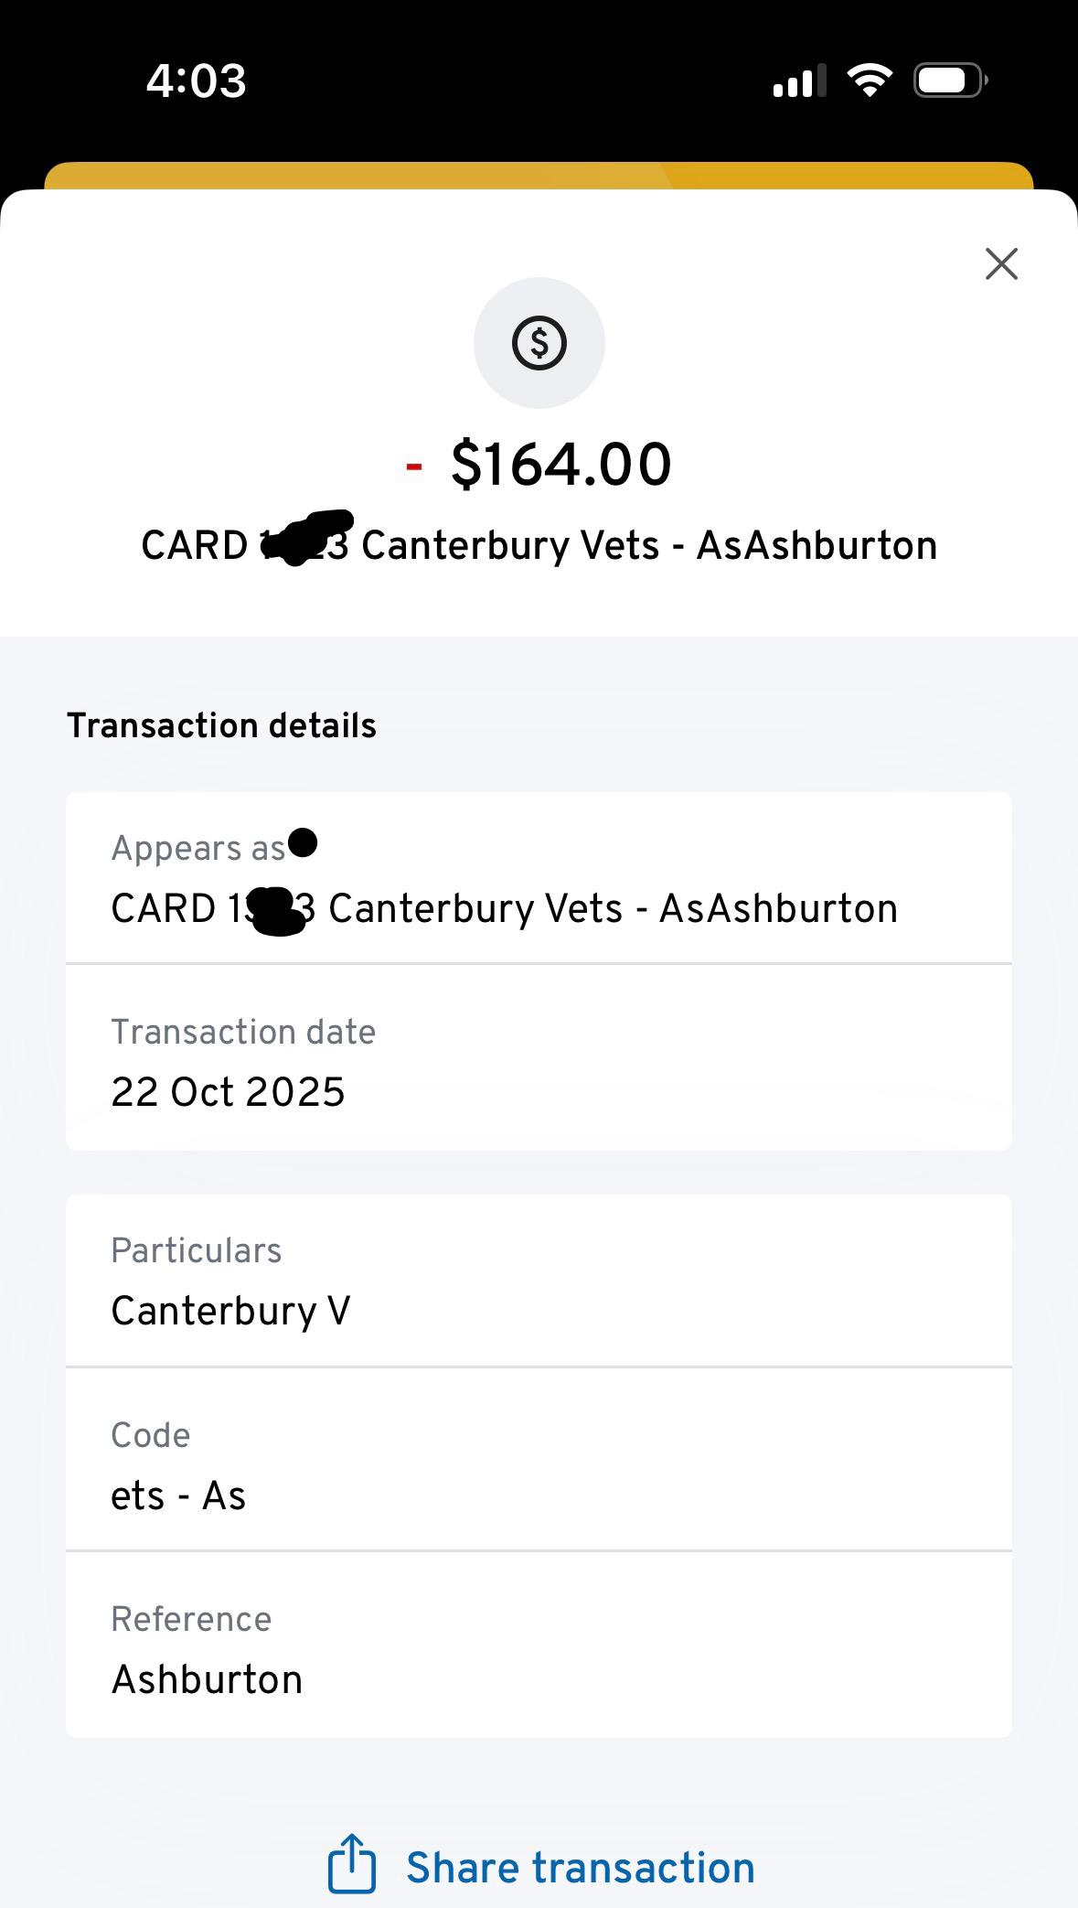Tap the 4:03 clock in status bar
This screenshot has width=1078, height=1908.
(x=196, y=80)
